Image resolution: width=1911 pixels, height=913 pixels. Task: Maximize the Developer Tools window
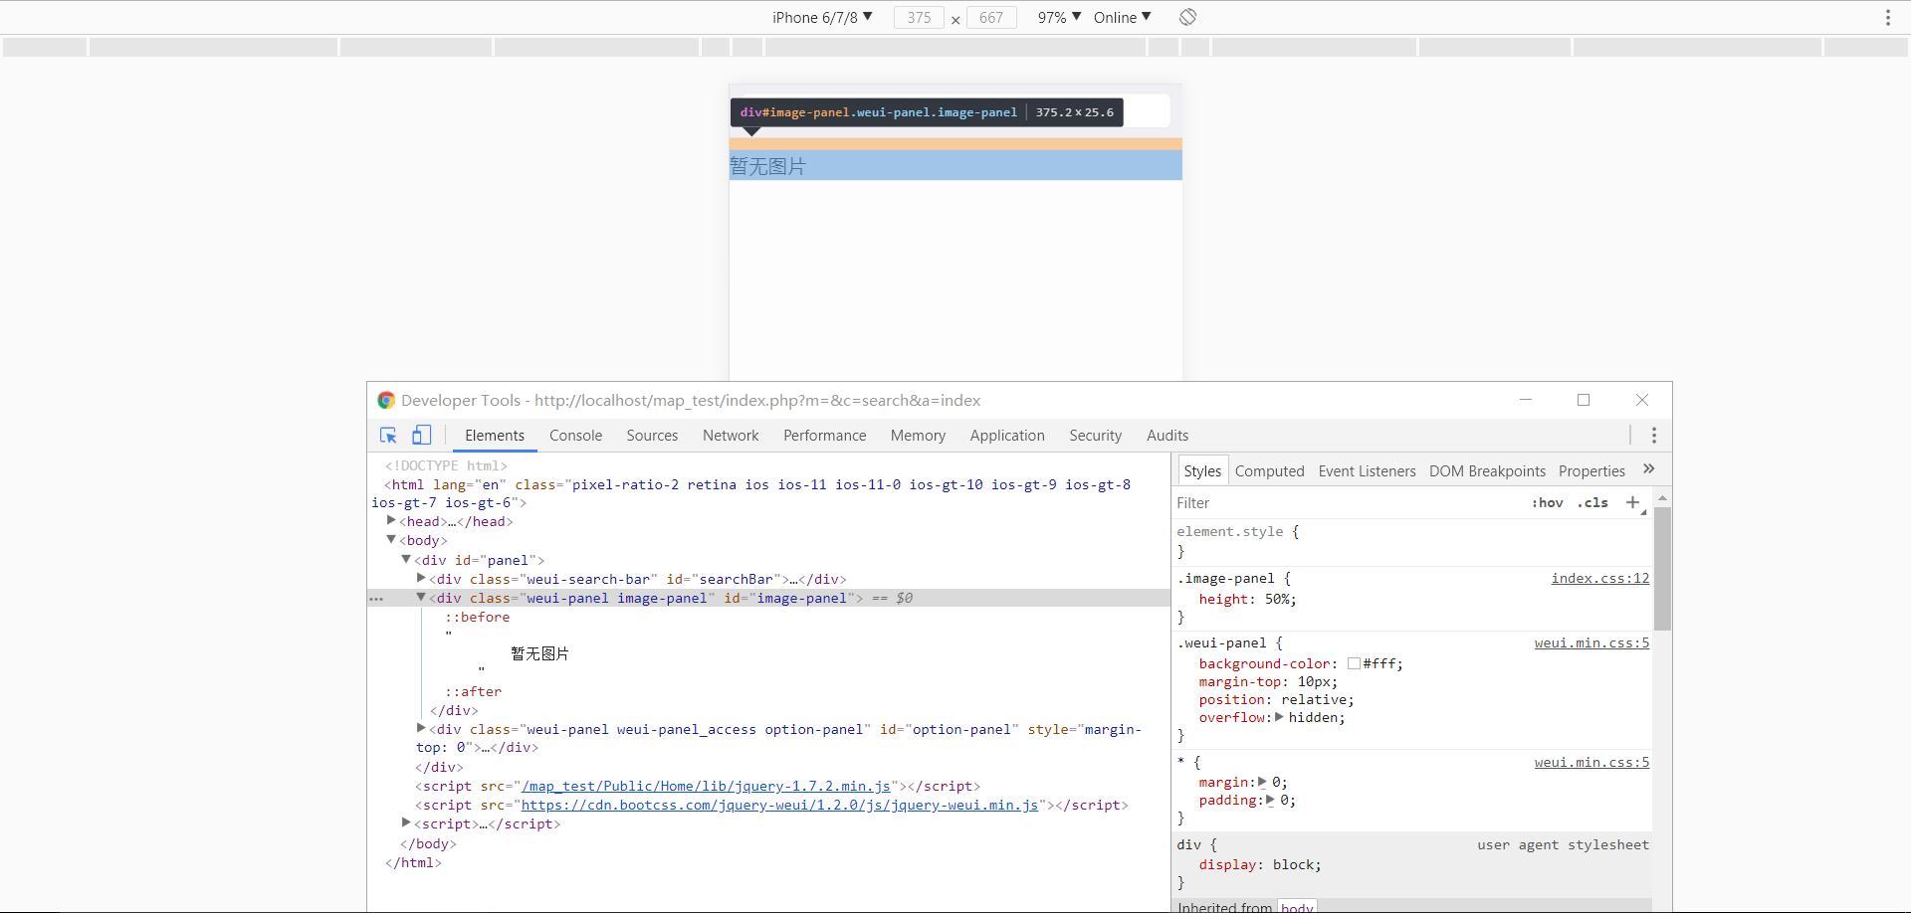point(1584,400)
